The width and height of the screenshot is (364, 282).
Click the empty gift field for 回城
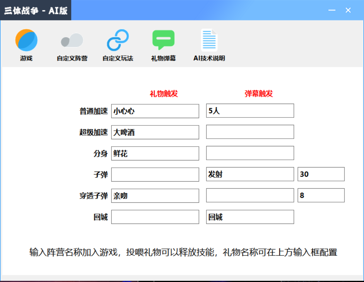(155, 217)
